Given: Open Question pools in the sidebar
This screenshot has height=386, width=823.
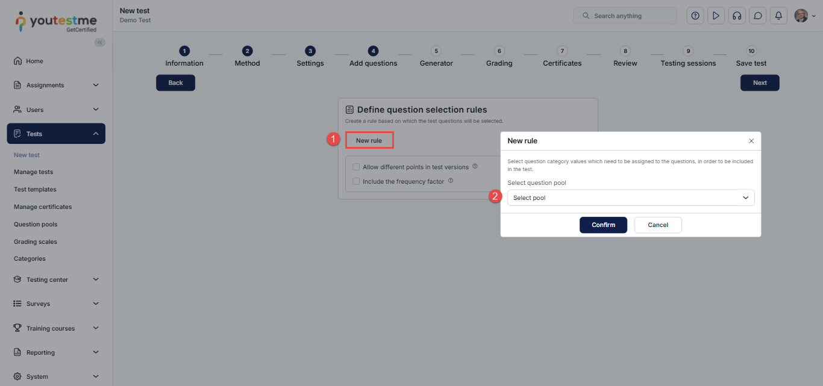Looking at the screenshot, I should coord(36,224).
